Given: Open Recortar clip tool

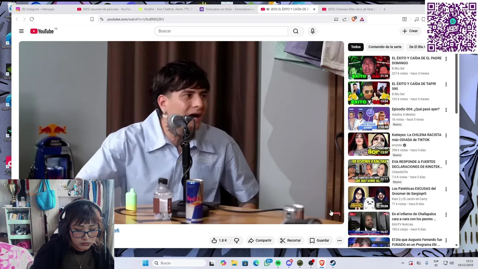Looking at the screenshot, I should [290, 241].
